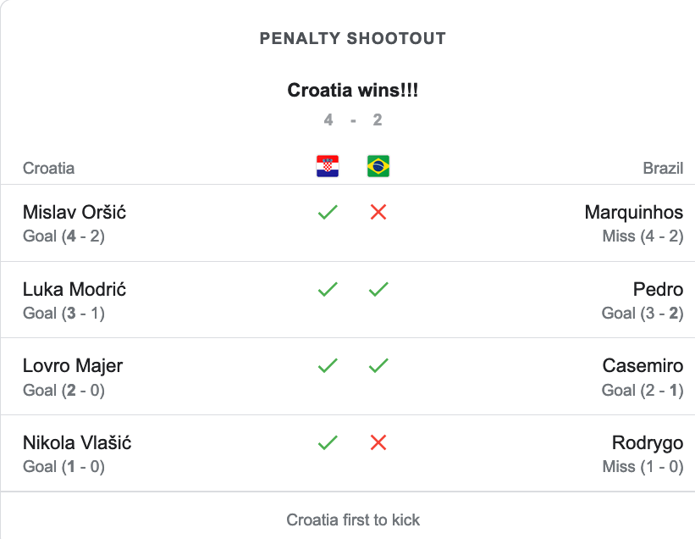Open Luka Modrić's player entry

[x=74, y=289]
